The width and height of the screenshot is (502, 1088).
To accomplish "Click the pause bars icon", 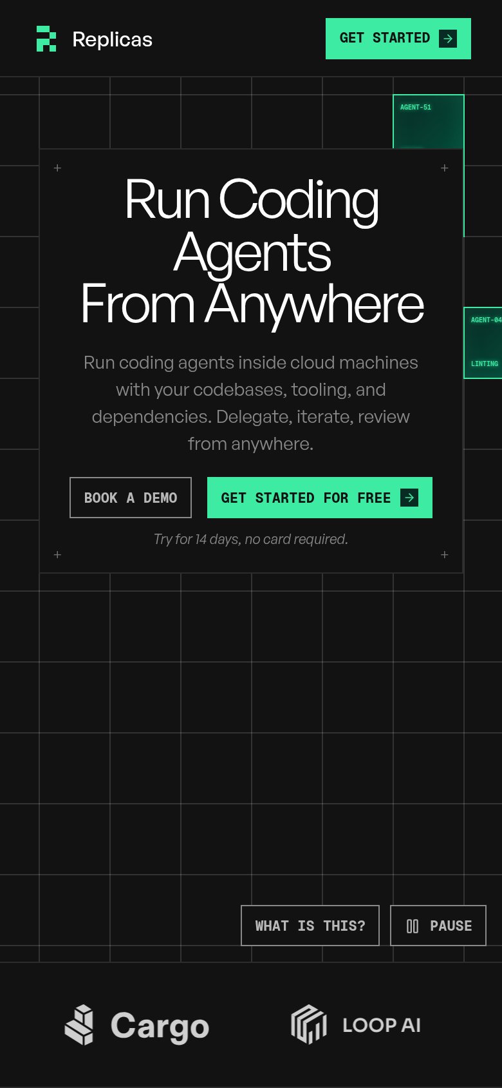I will click(413, 926).
